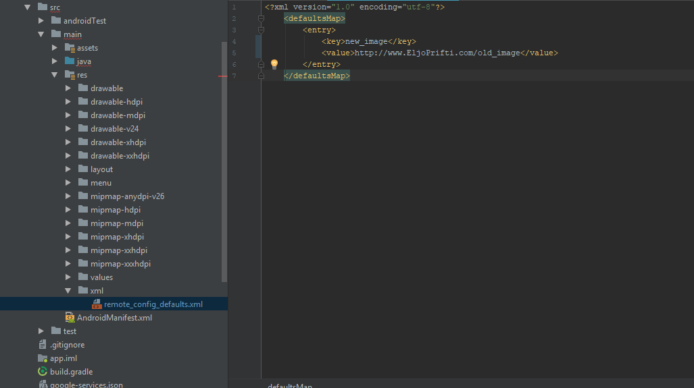Viewport: 694px width, 388px height.
Task: Click the remote_config_defaults.xml file icon
Action: pyautogui.click(x=97, y=304)
